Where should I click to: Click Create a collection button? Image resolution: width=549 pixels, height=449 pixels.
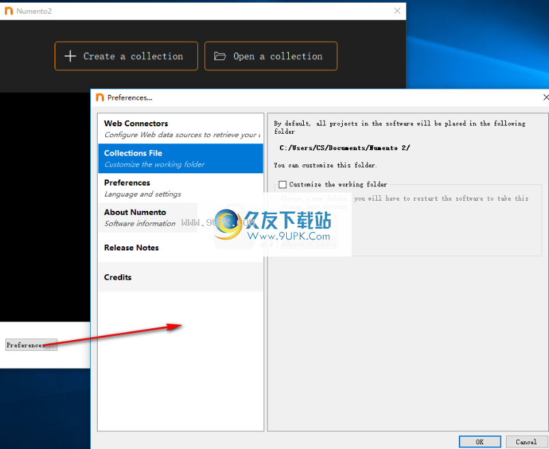pos(126,56)
